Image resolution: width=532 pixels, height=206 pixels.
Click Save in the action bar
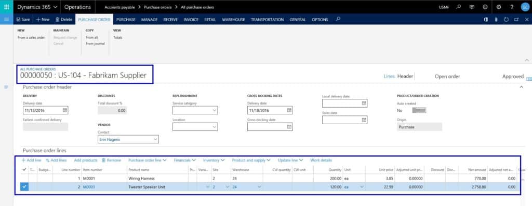23,20
